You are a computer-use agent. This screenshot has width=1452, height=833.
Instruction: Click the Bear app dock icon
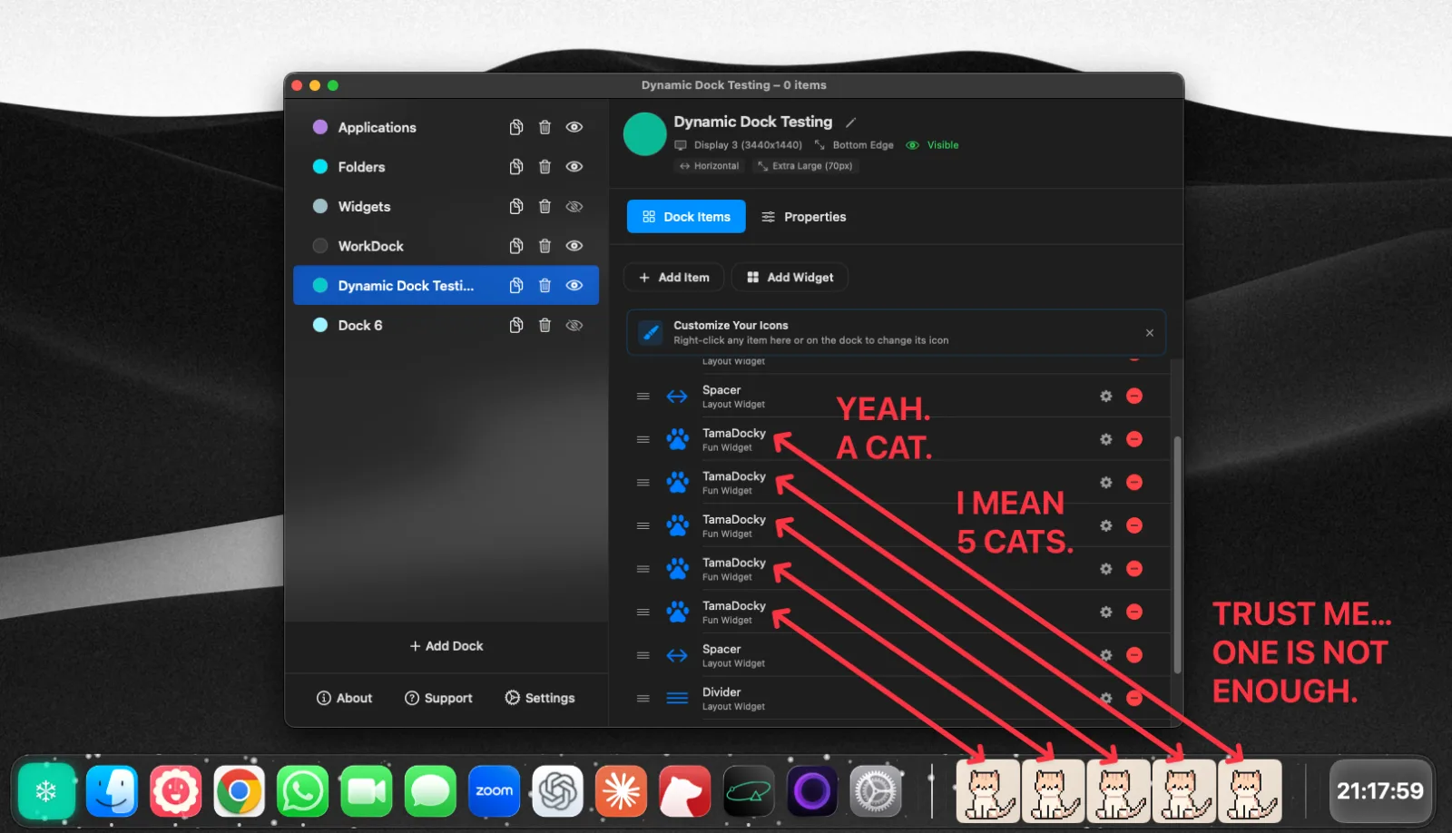[x=684, y=791]
